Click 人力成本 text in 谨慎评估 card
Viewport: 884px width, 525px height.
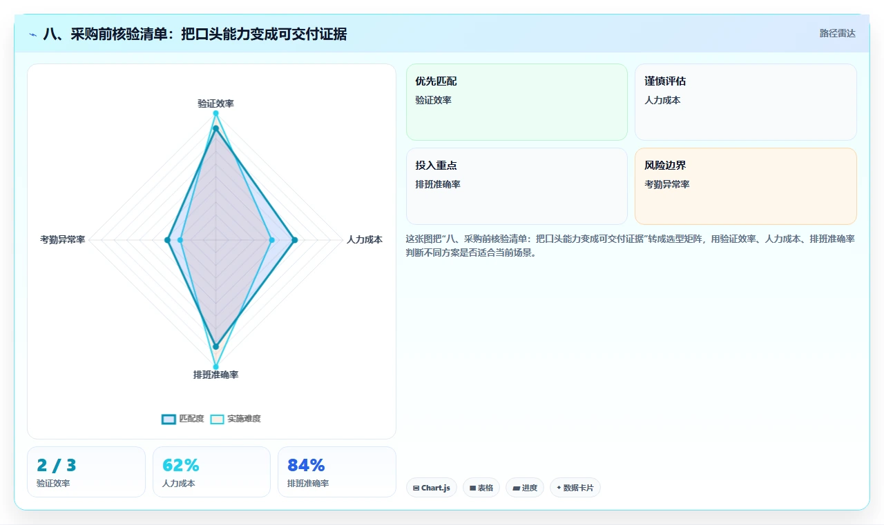(x=662, y=100)
